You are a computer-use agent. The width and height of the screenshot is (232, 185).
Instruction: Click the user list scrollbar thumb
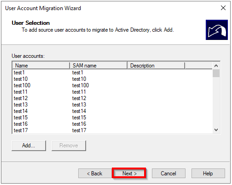(x=216, y=73)
